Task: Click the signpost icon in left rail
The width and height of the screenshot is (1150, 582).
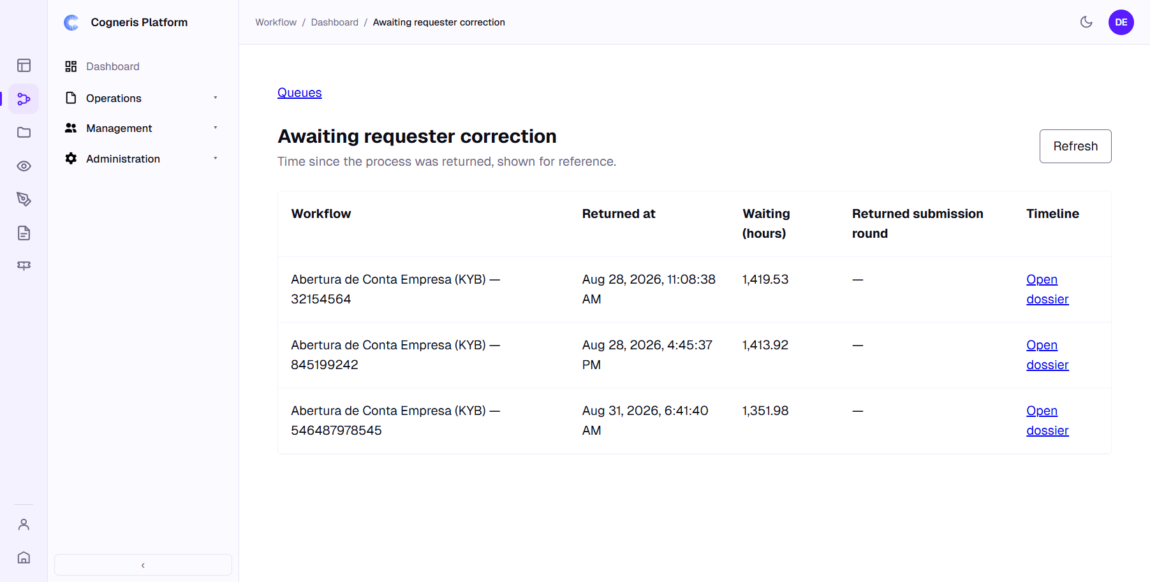Action: pyautogui.click(x=24, y=266)
